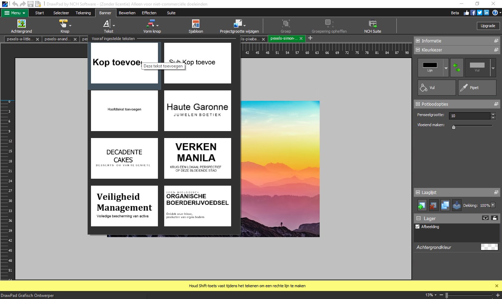Click the Upgrade button

click(x=488, y=26)
